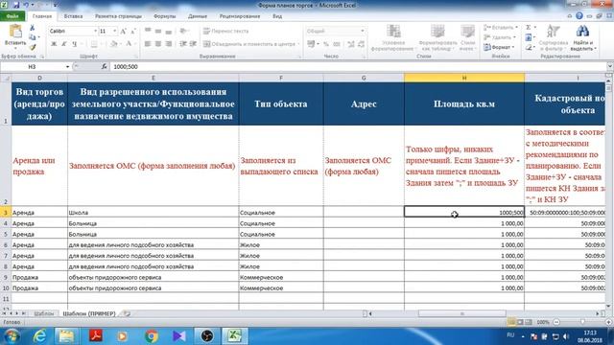Toggle underline (Ч) formatting
The image size is (614, 345).
tap(75, 44)
